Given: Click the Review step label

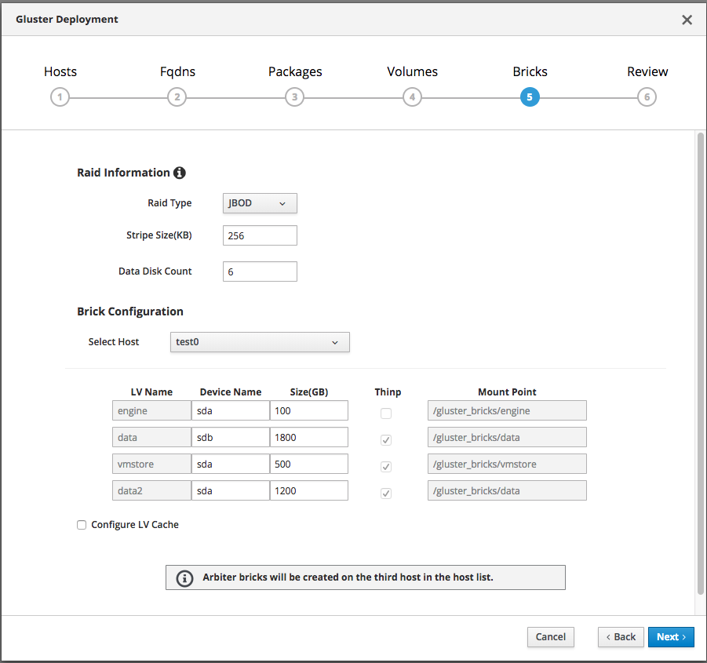Looking at the screenshot, I should pos(647,71).
